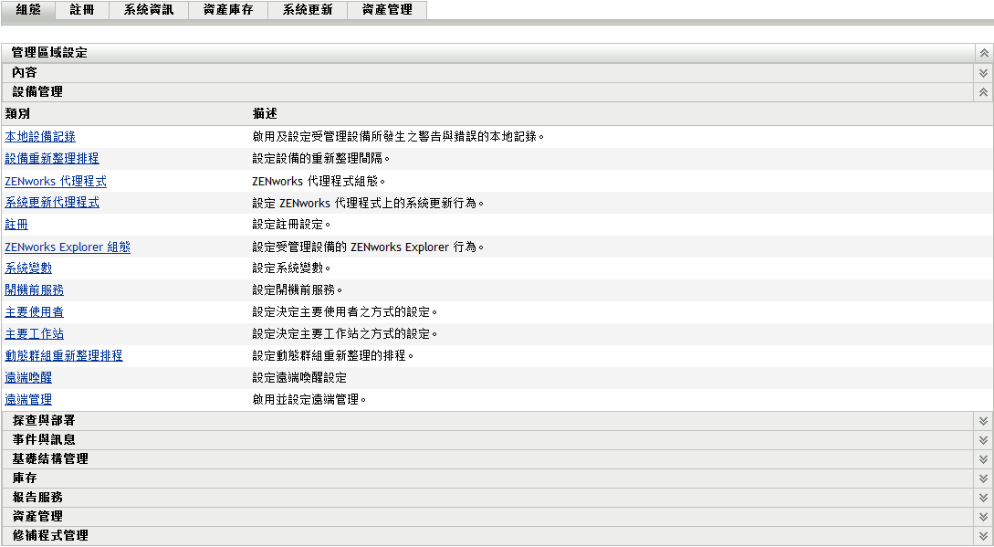
Task: Expand the 修補程式管理 section
Action: coord(982,536)
